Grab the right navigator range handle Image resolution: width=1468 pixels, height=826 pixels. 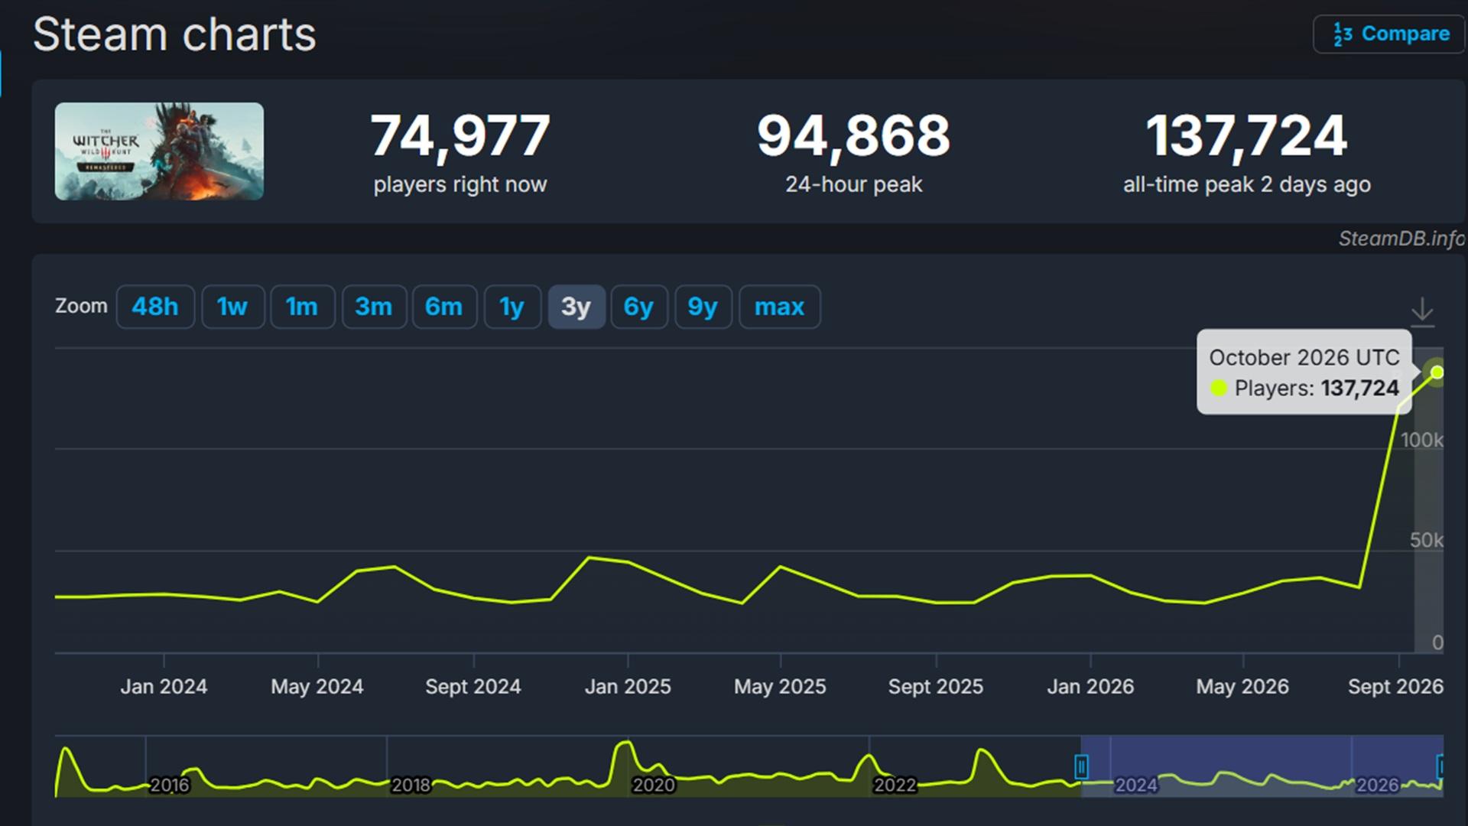coord(1440,766)
